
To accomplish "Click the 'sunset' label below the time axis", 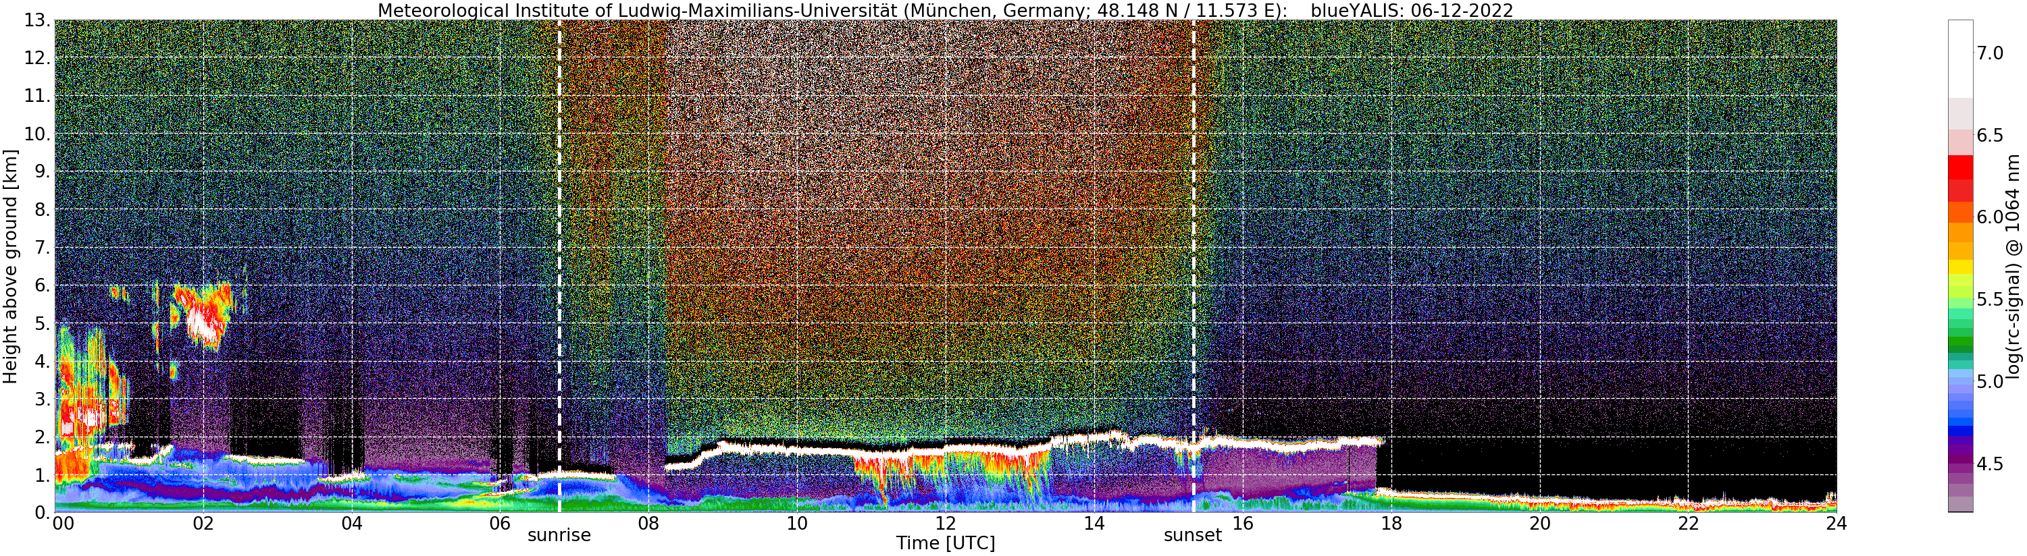I will [x=1193, y=536].
